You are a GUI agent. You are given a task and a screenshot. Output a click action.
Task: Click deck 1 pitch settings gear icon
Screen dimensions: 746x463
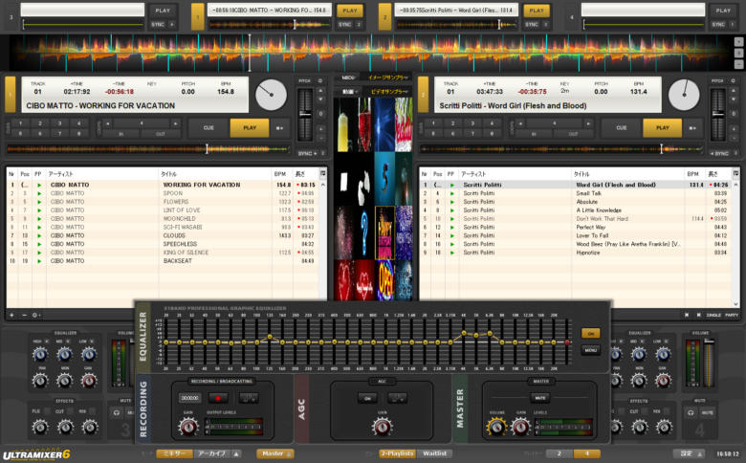coord(320,81)
